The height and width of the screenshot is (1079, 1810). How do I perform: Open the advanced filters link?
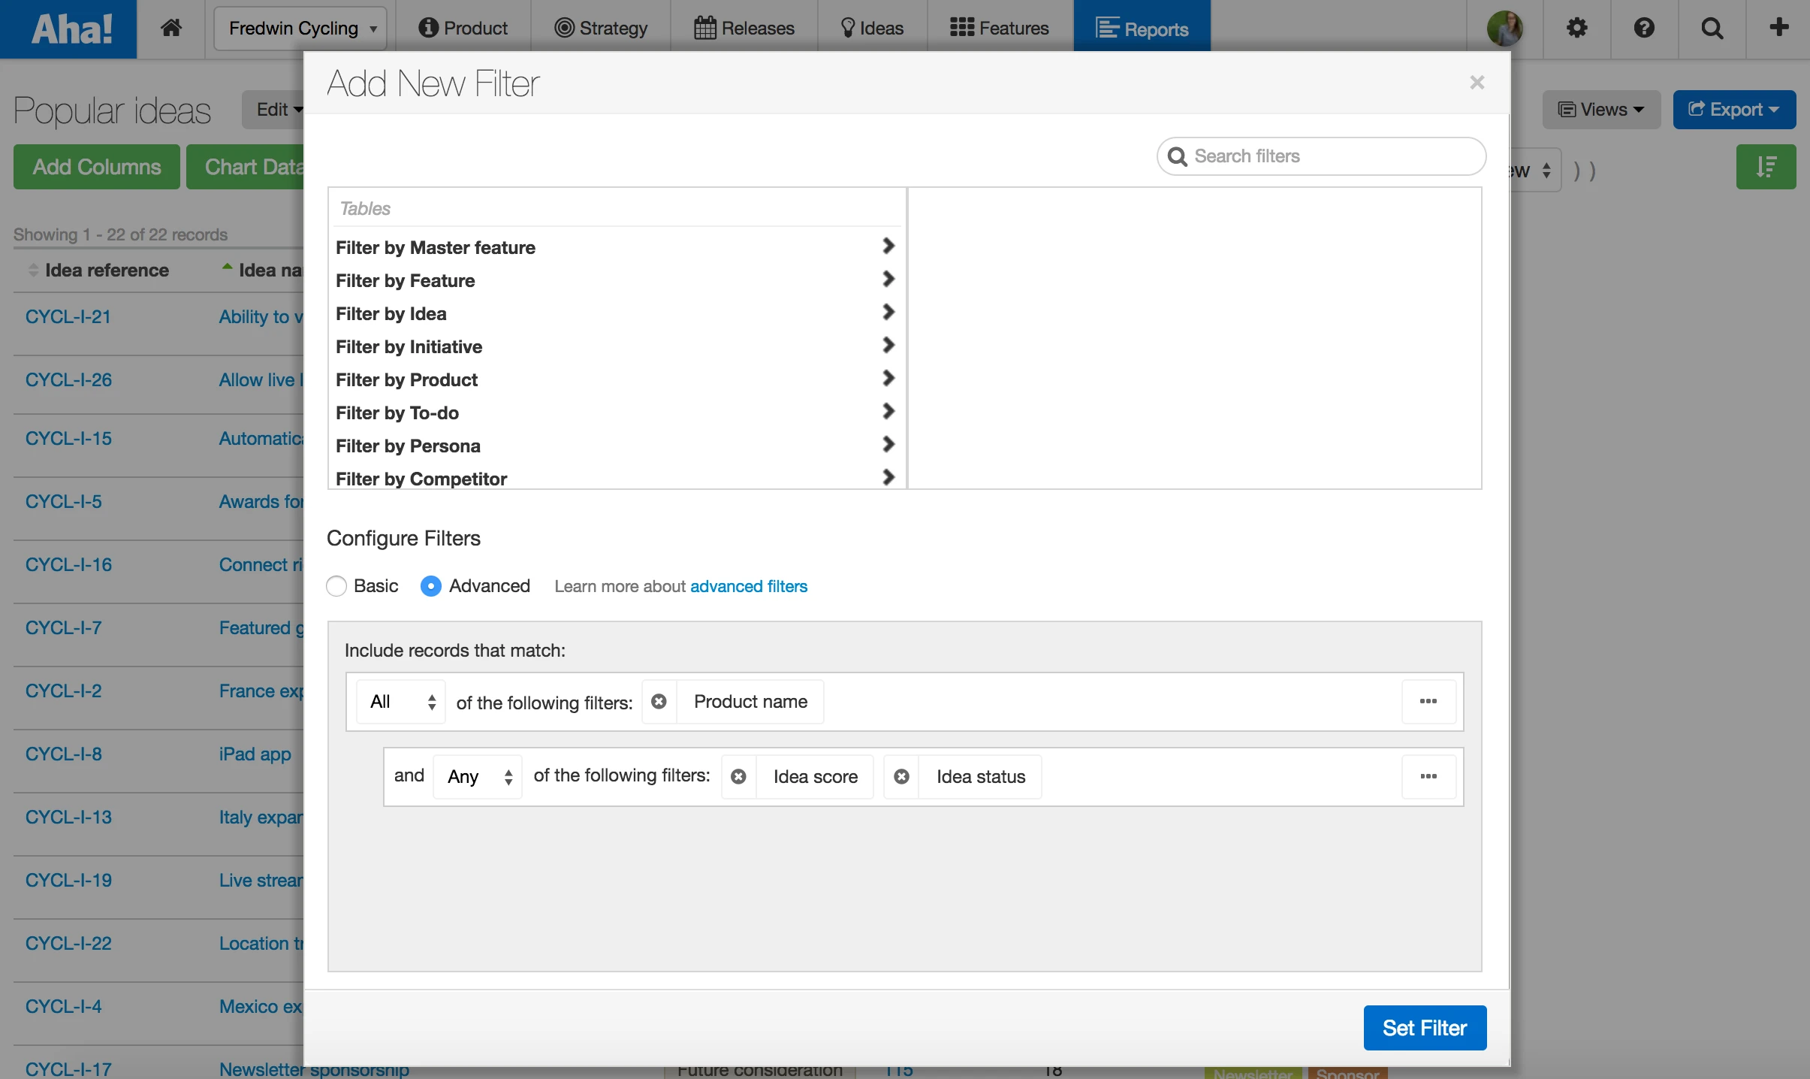coord(748,586)
